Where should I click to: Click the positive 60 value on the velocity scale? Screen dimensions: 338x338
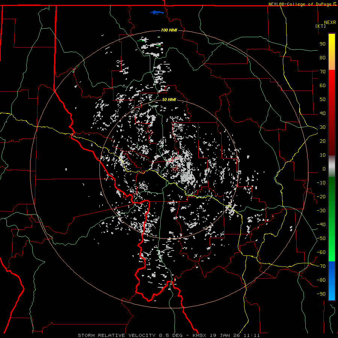[x=323, y=85]
